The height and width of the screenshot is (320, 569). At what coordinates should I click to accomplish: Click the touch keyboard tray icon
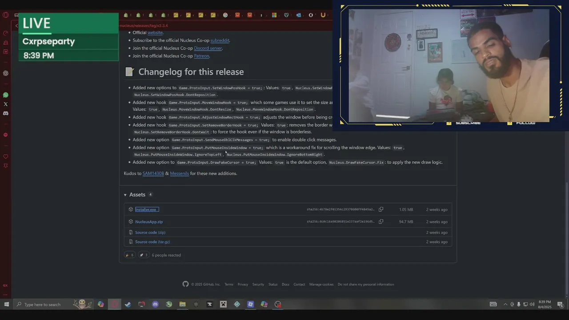click(493, 304)
